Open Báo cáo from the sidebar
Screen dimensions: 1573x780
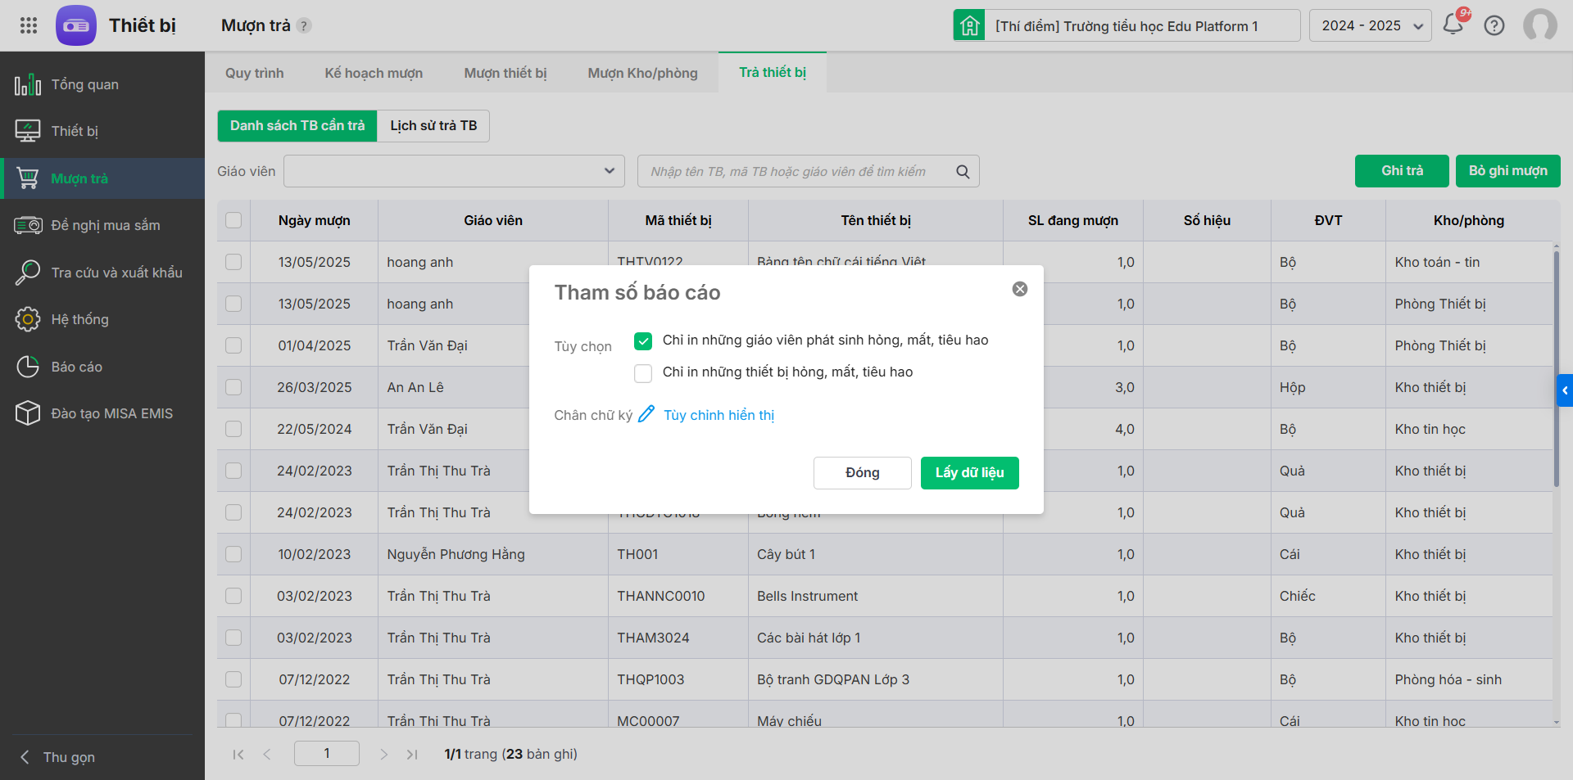(76, 367)
